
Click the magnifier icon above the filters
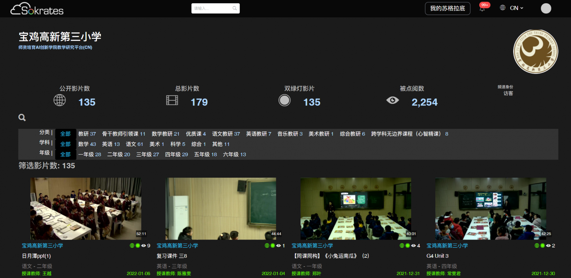22,117
